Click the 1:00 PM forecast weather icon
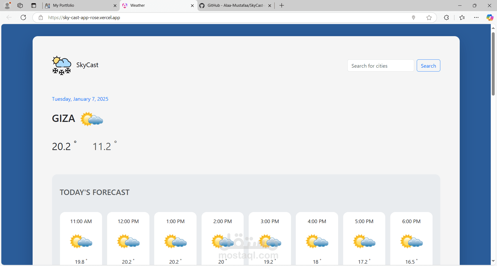497x266 pixels. [176, 241]
